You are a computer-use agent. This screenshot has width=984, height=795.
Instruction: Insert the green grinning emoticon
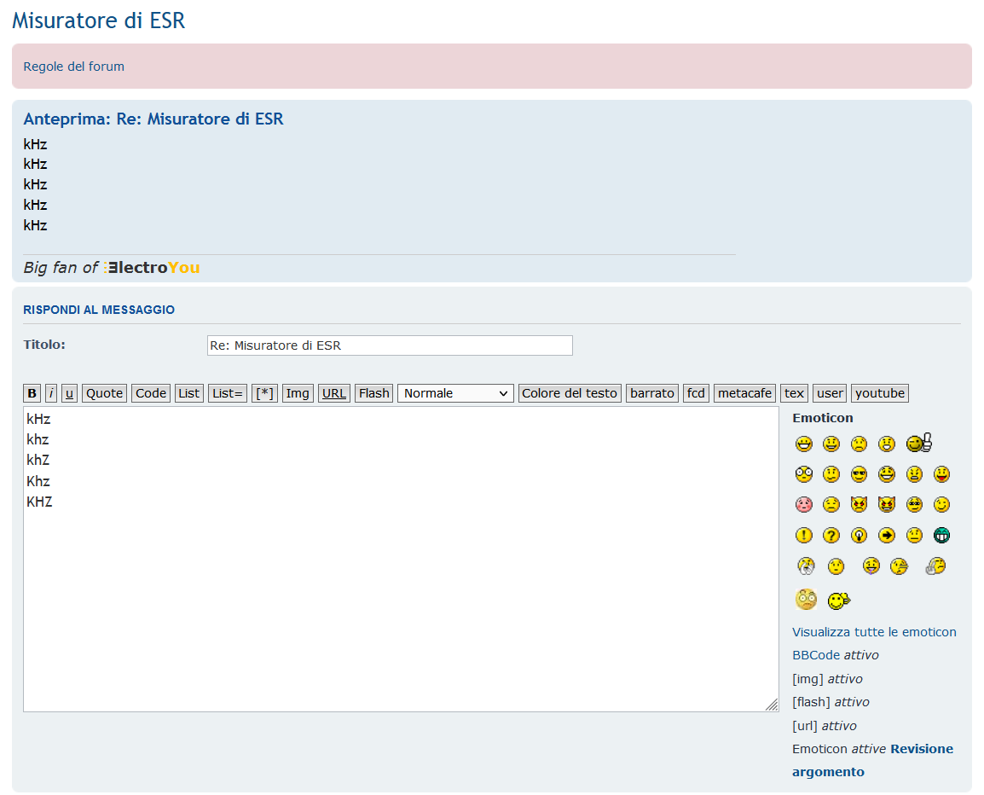pyautogui.click(x=941, y=536)
